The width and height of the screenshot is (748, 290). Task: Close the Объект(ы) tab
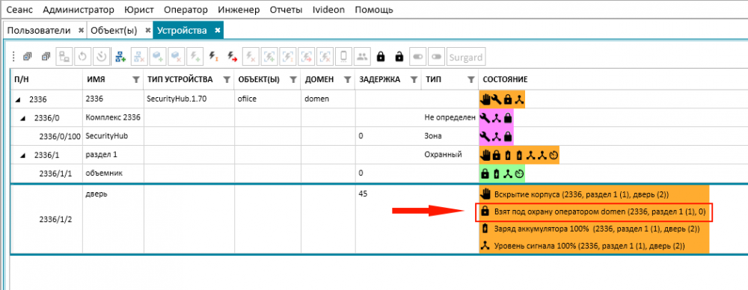tap(148, 31)
